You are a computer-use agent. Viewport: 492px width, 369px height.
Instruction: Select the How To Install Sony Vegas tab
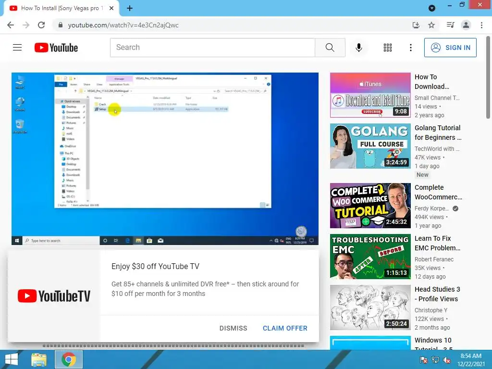click(x=61, y=8)
